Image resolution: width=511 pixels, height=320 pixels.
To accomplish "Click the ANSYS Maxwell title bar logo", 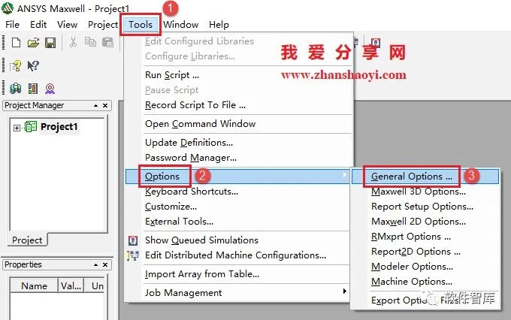I will pos(8,8).
